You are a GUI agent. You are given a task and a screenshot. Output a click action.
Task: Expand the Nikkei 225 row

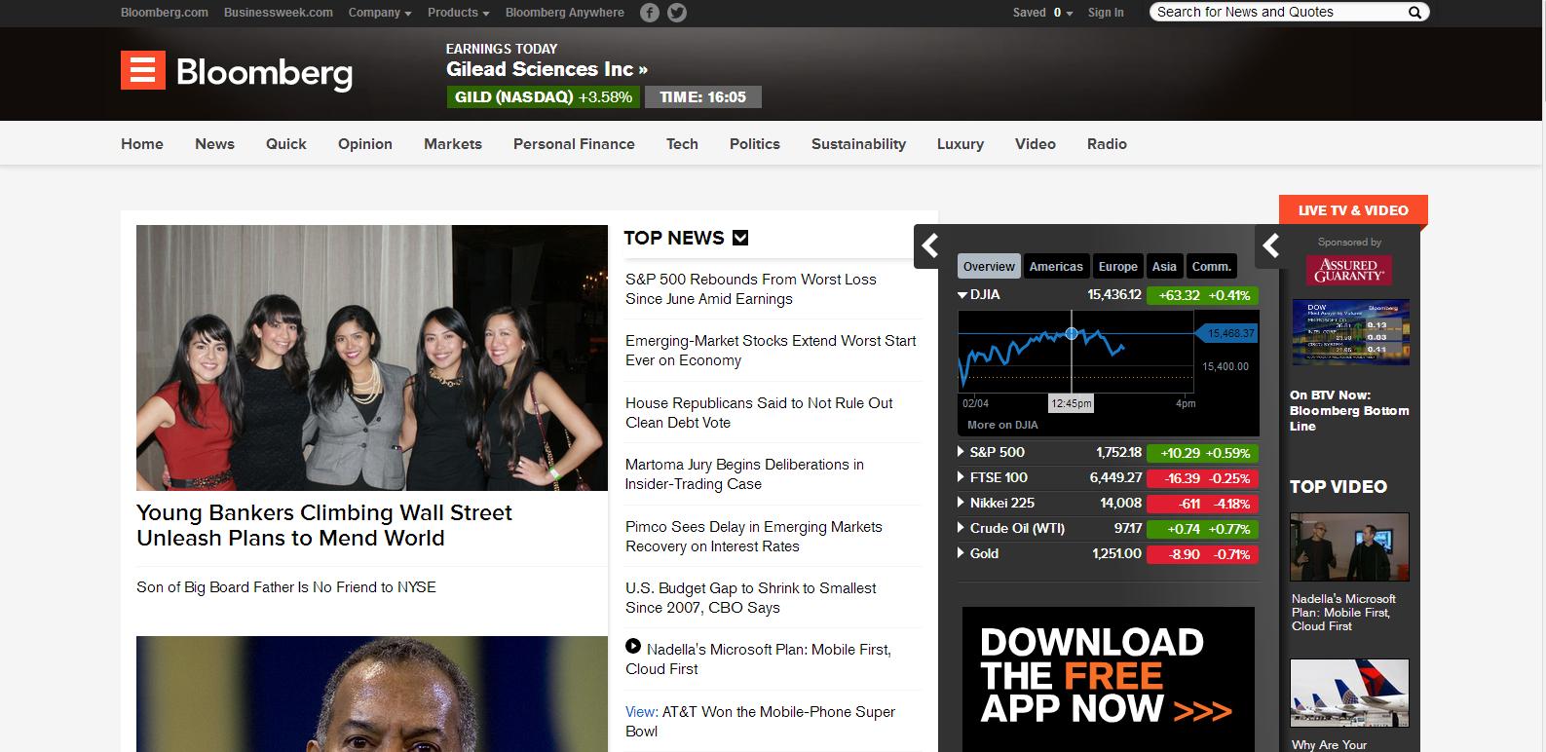[x=962, y=503]
